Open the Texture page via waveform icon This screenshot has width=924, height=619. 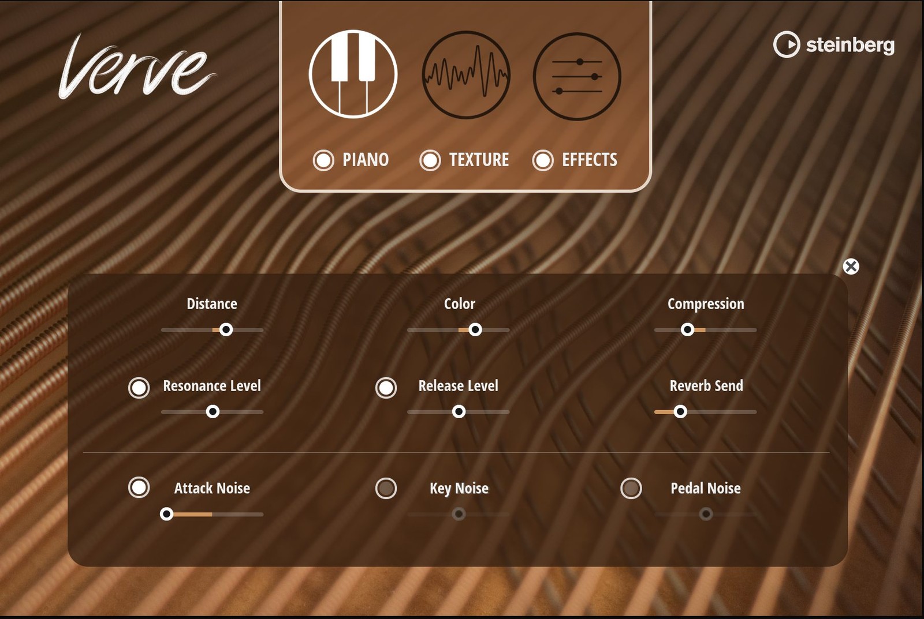[x=466, y=75]
